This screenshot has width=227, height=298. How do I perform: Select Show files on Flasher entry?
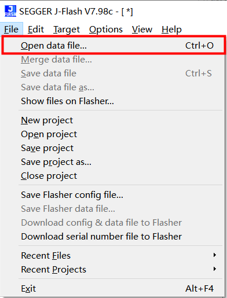coord(113,101)
